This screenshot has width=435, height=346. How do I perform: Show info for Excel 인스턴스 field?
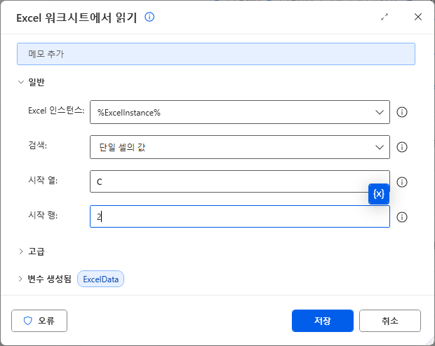(x=402, y=112)
